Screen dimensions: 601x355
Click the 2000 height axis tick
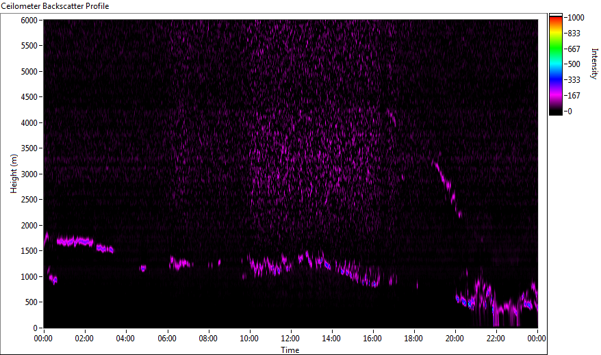(29, 226)
